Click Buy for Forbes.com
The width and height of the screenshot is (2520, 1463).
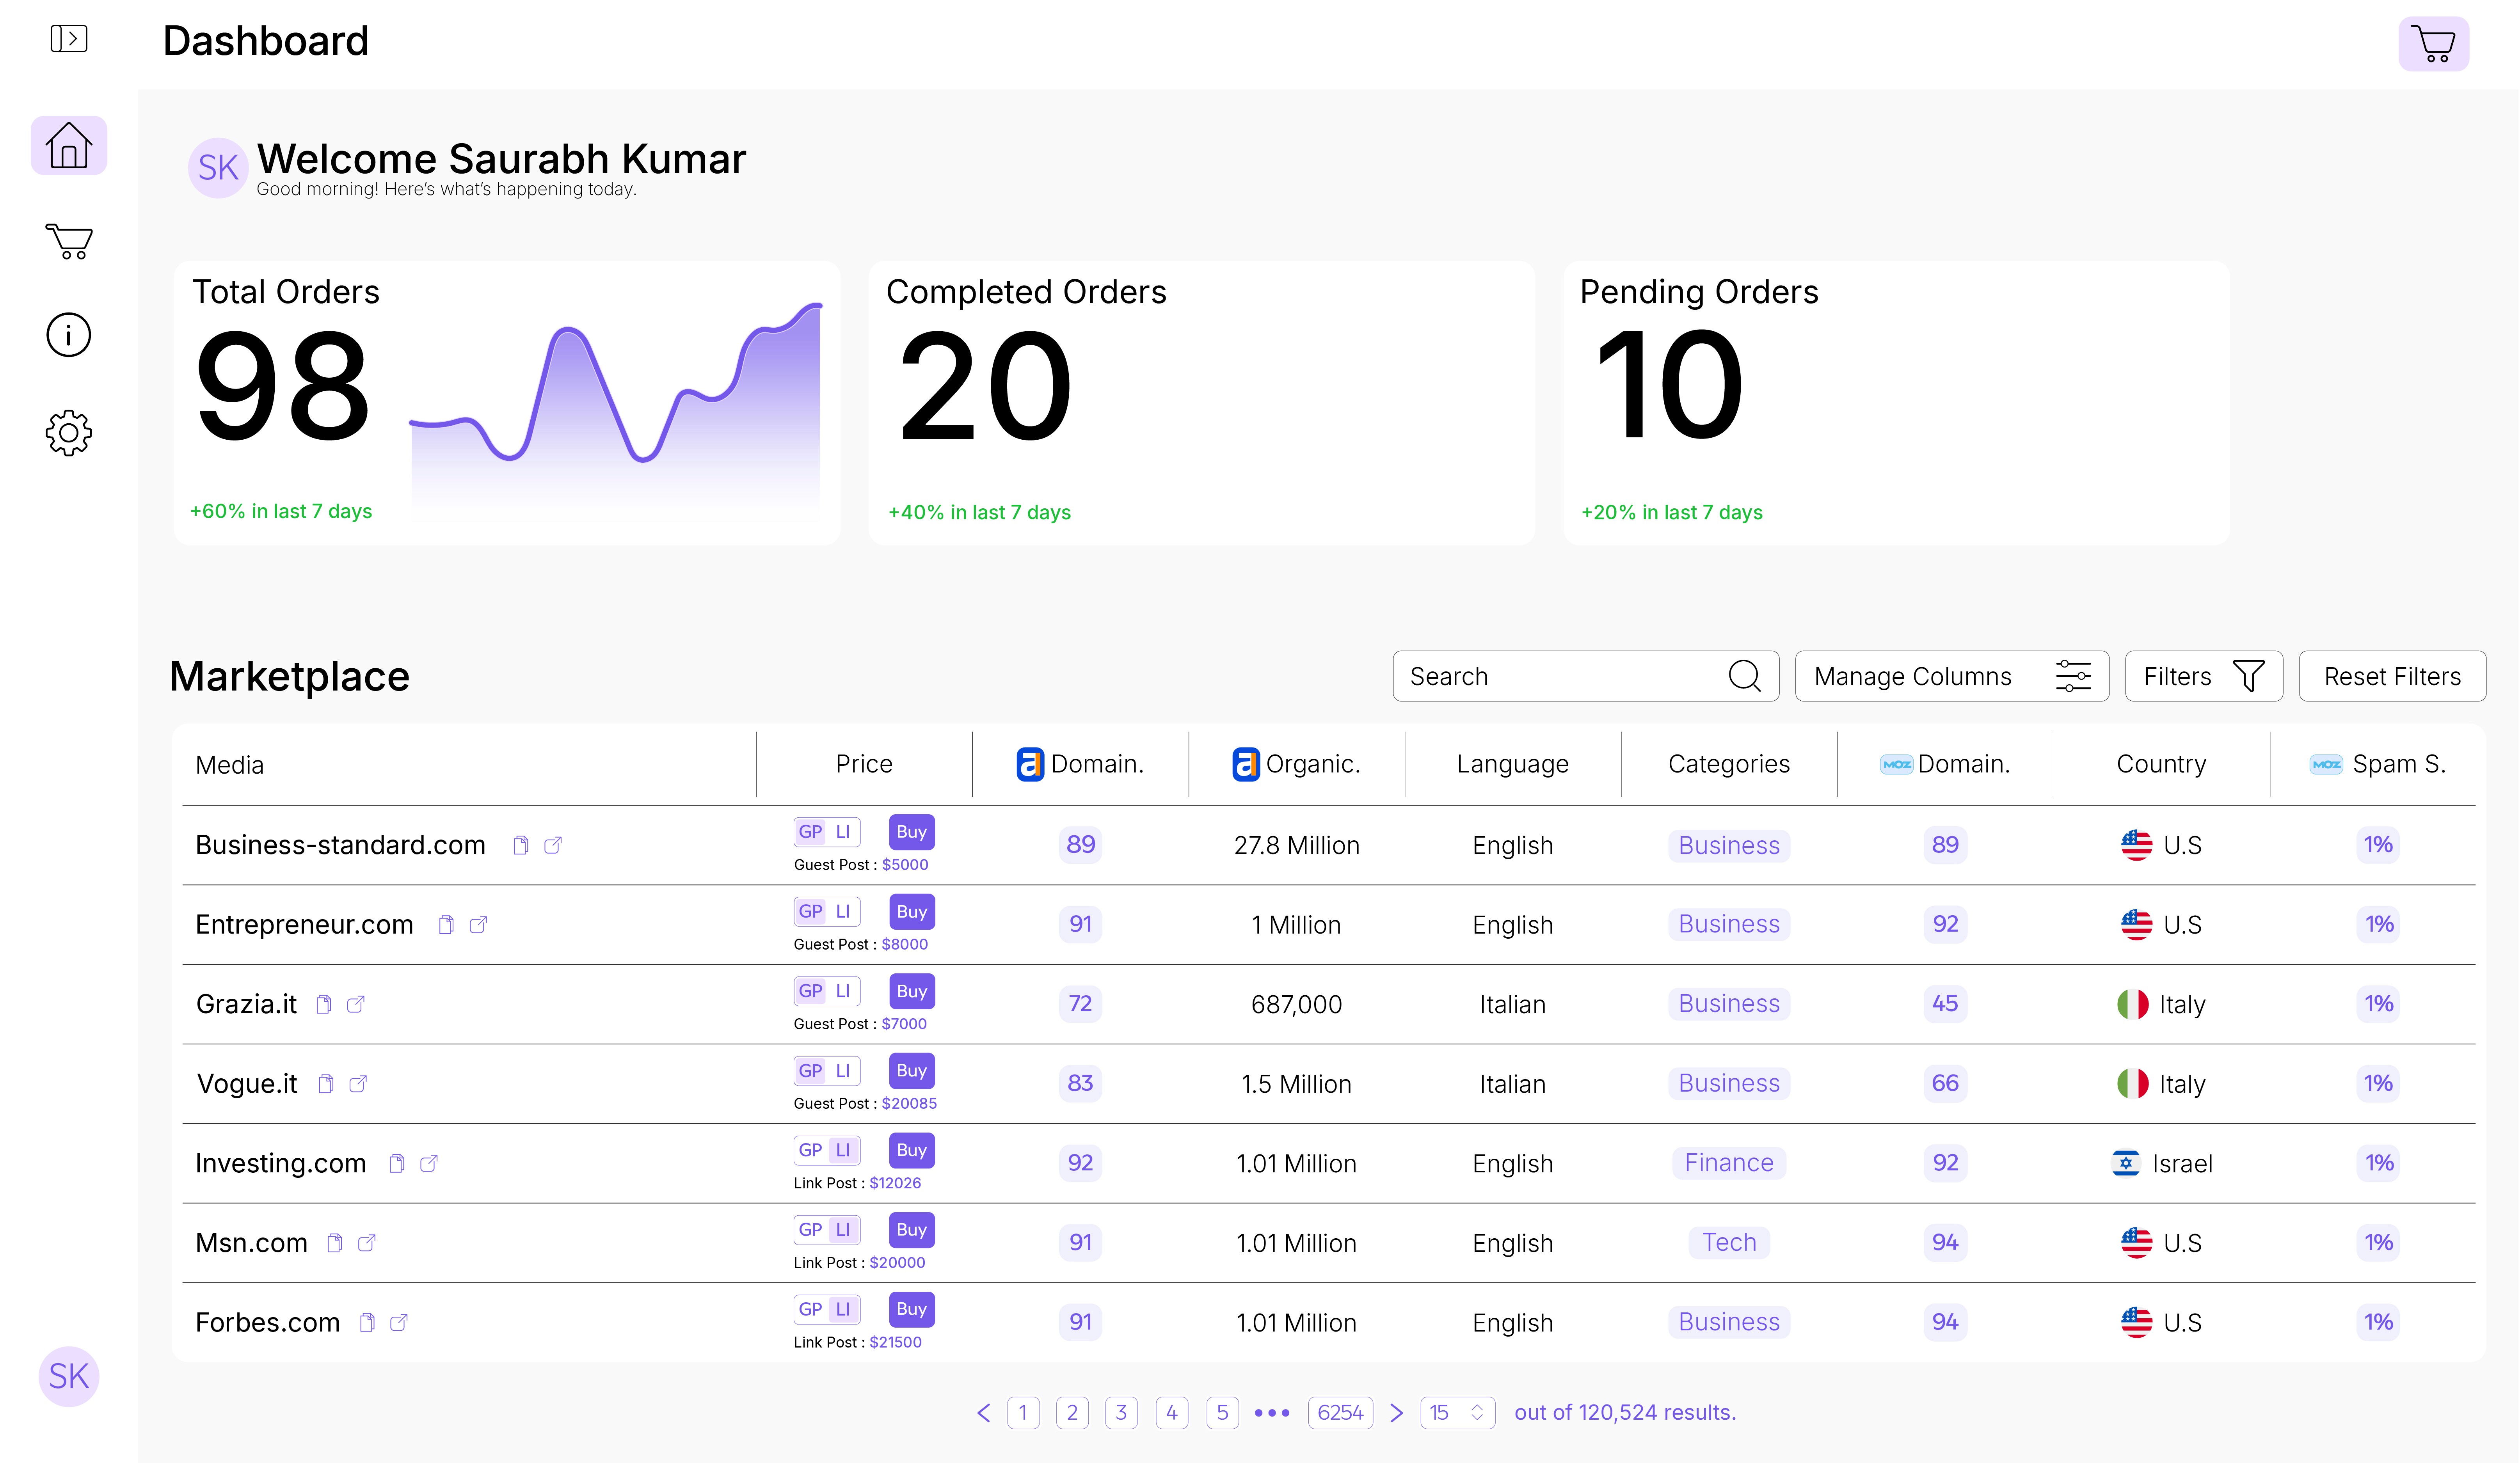pyautogui.click(x=911, y=1309)
